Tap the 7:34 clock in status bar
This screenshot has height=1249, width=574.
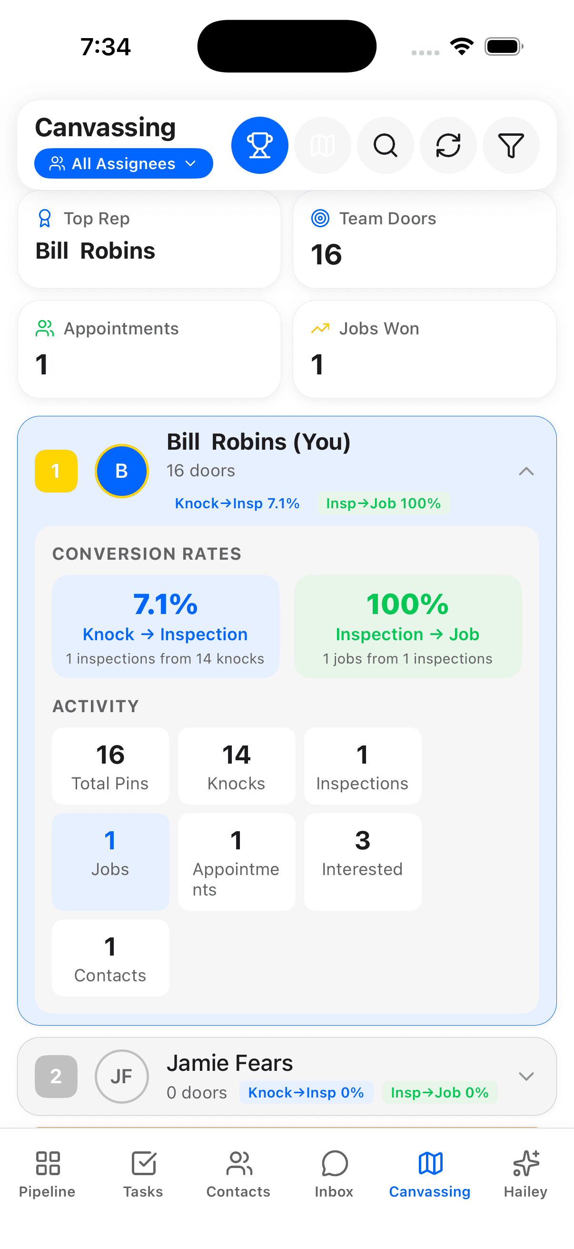click(106, 47)
